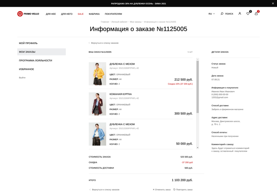
Task: Click the ПОИСК search label
Action: click(229, 14)
